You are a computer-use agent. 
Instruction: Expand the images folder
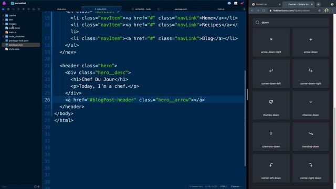coord(3,24)
